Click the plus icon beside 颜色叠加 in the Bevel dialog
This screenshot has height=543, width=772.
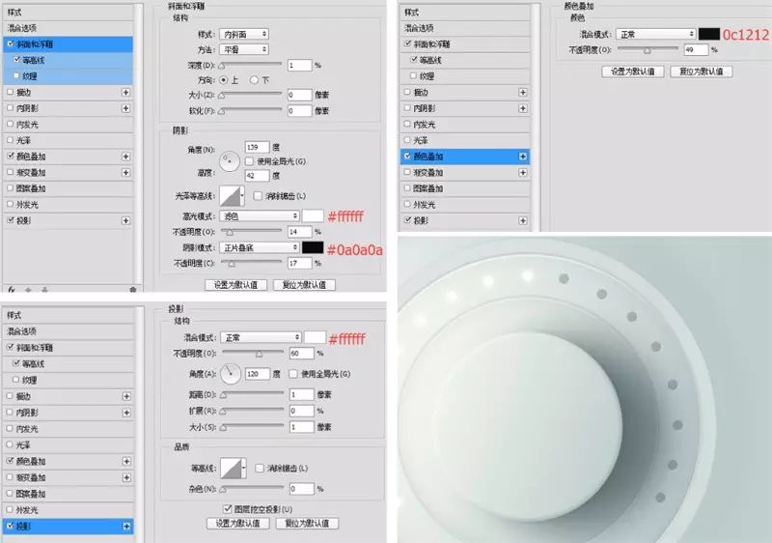click(126, 157)
